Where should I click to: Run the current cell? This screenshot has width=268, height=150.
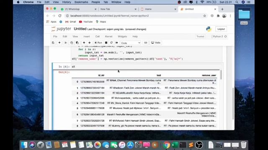pos(98,42)
